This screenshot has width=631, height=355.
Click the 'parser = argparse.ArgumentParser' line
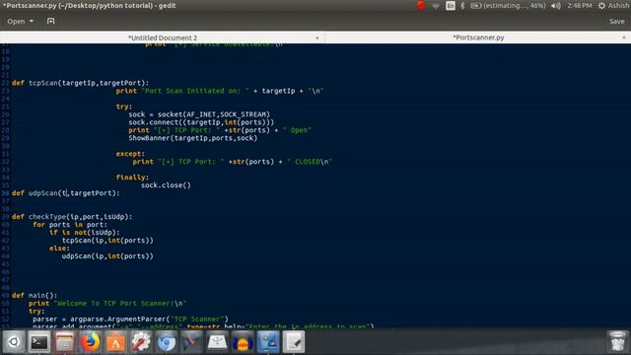click(130, 319)
